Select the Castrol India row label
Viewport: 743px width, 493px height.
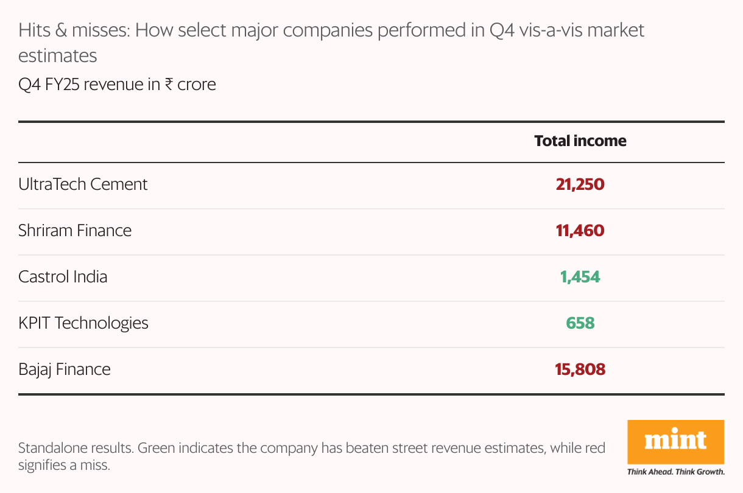[63, 277]
